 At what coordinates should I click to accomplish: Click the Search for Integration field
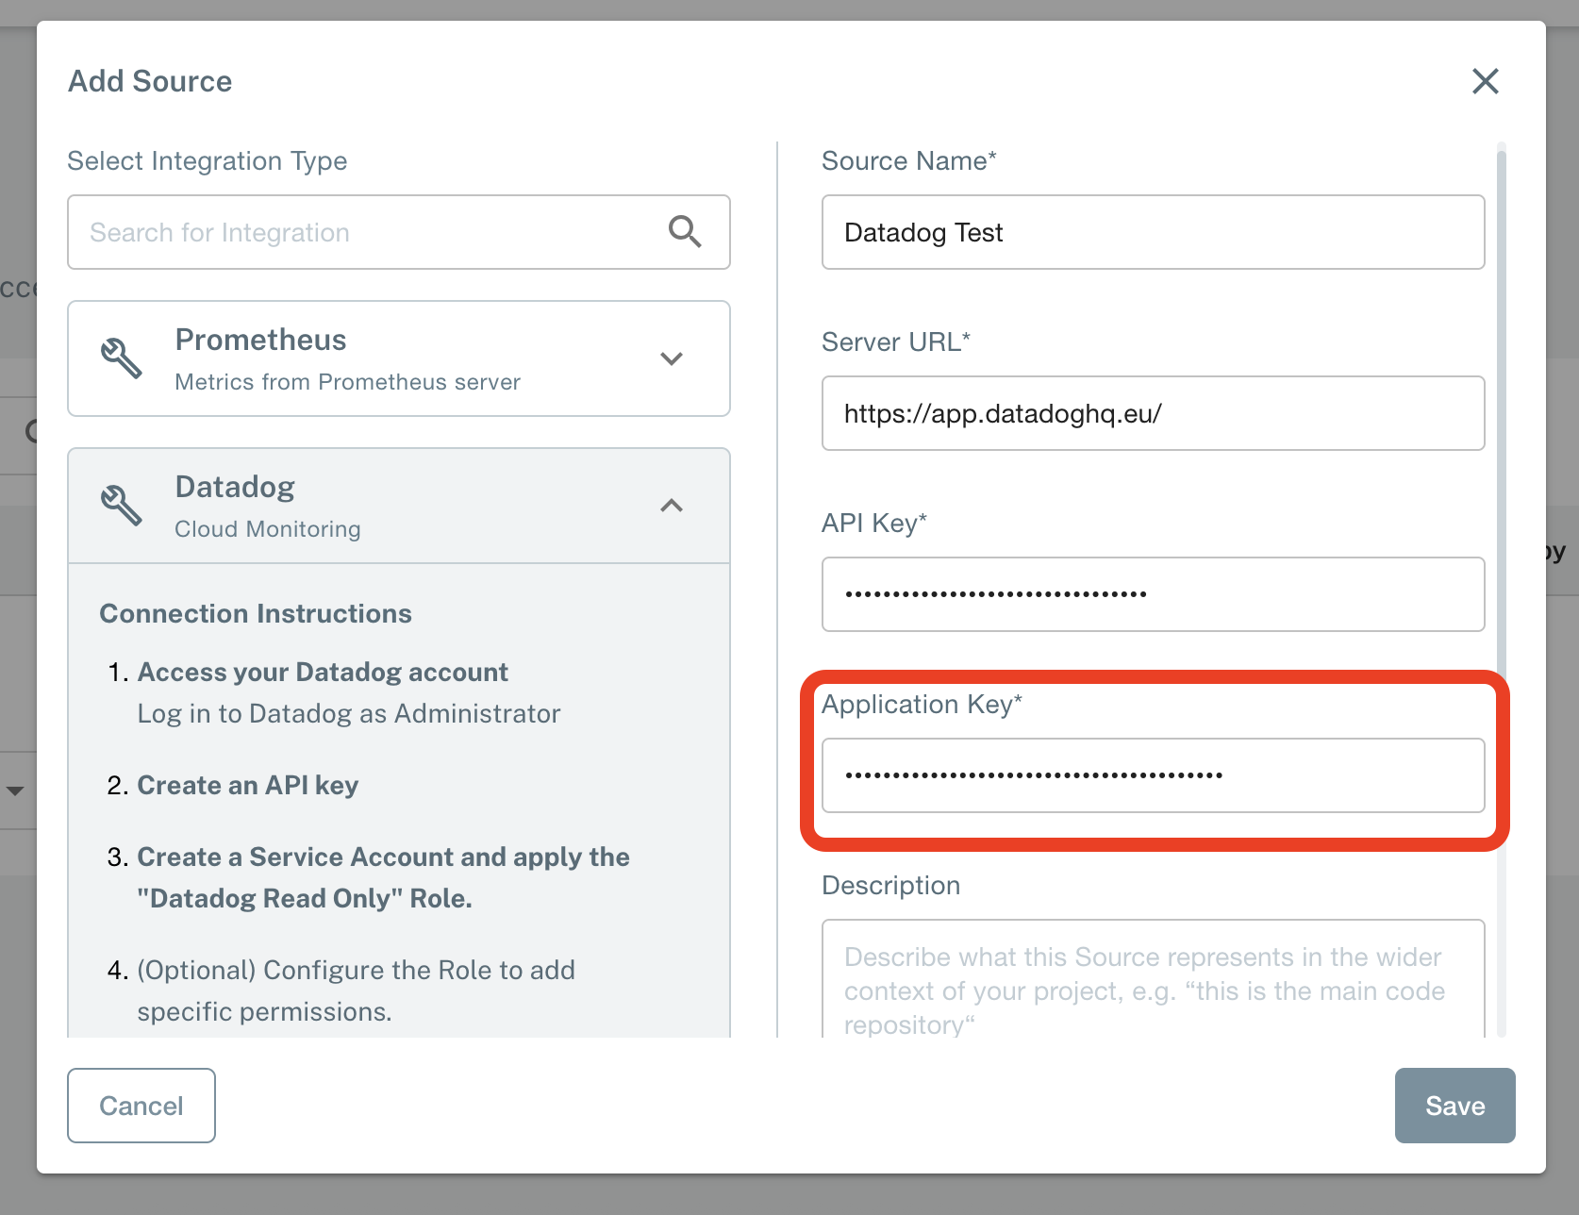368,232
